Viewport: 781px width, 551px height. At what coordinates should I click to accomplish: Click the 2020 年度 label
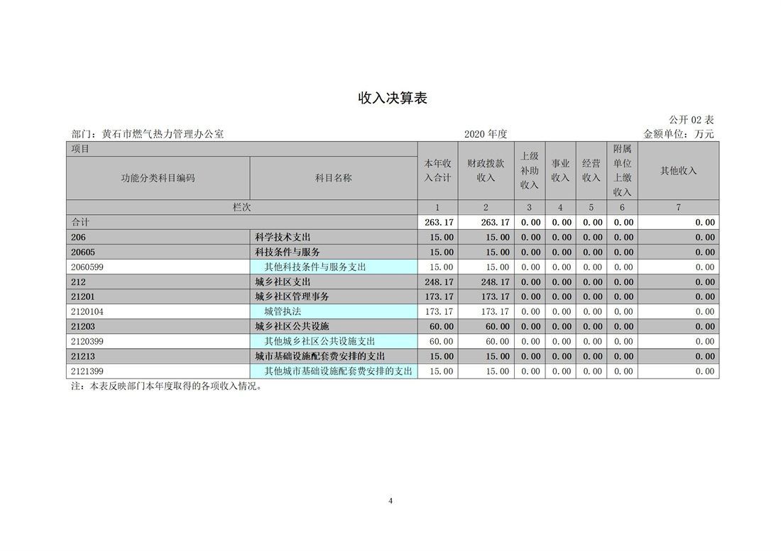pos(486,134)
